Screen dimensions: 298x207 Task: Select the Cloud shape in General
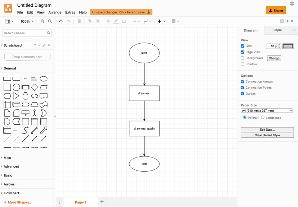point(34,96)
